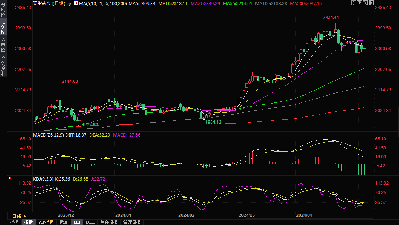The width and height of the screenshot is (399, 225).
Task: Click the 另存模板 button
Action: 109,222
